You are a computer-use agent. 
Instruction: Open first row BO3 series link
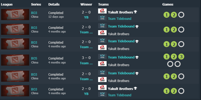pos(34,13)
